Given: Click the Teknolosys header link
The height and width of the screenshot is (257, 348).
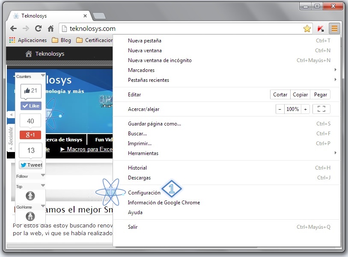Looking at the screenshot, I should coord(50,54).
